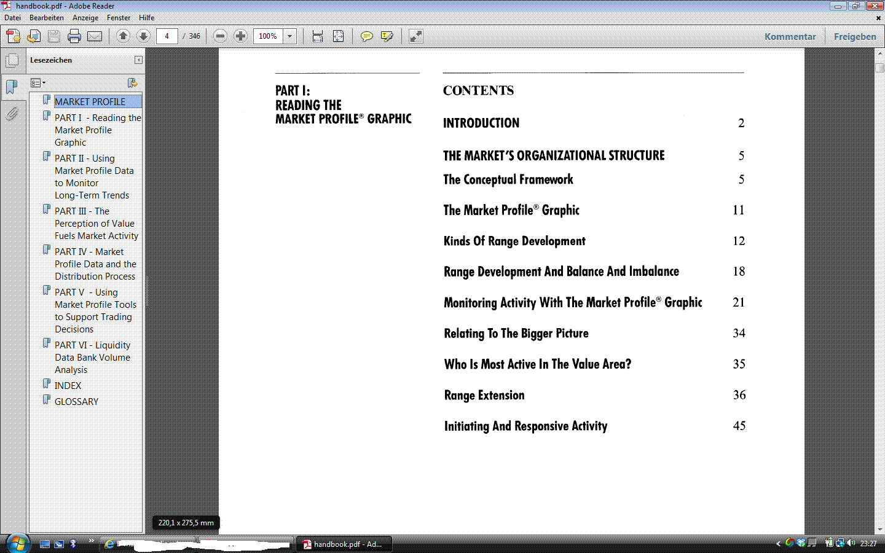Open the Windows Start menu

point(17,543)
